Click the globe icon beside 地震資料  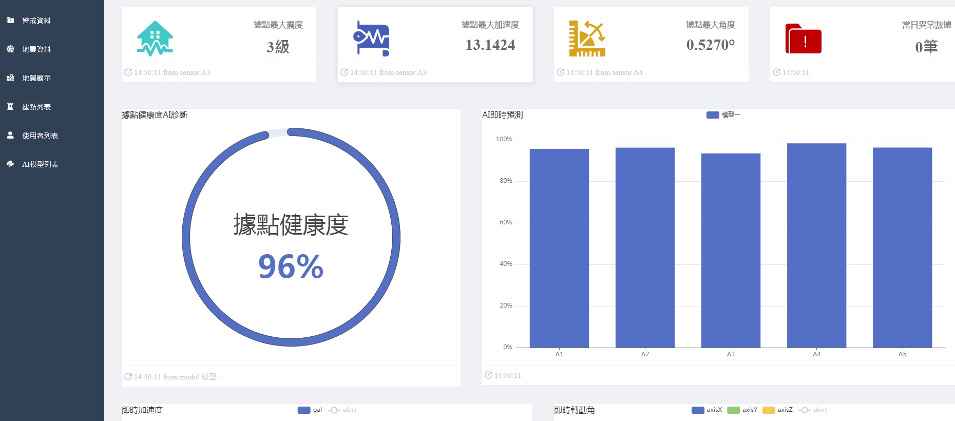pos(10,49)
